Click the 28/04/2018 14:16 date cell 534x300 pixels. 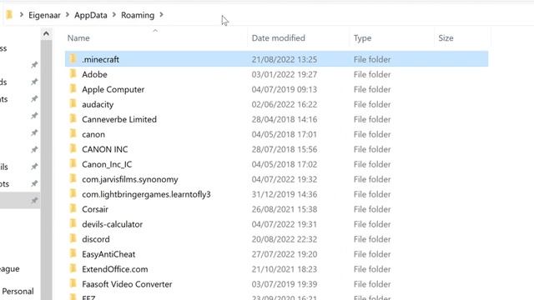pyautogui.click(x=285, y=119)
